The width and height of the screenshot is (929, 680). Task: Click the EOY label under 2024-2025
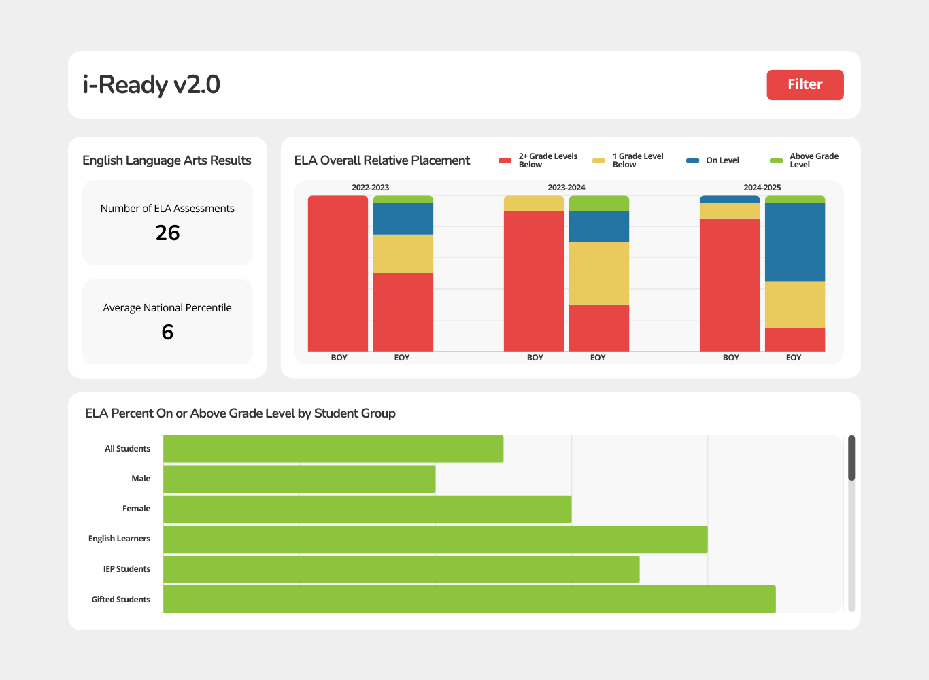[x=794, y=358]
